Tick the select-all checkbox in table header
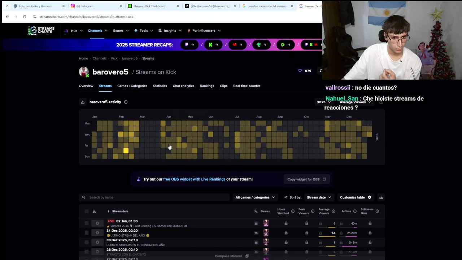 point(87,211)
